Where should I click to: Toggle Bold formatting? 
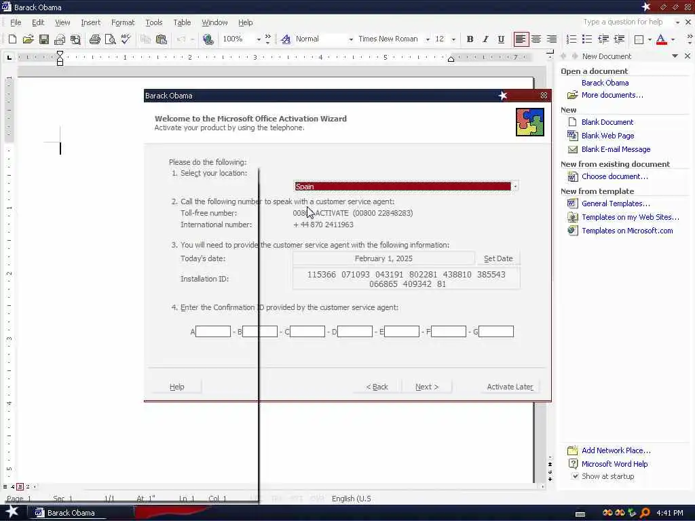point(470,39)
